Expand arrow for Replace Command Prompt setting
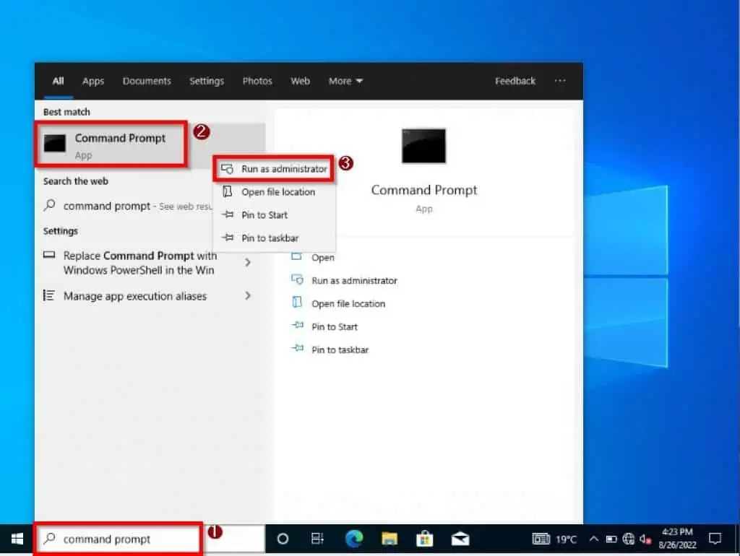Viewport: 740px width, 556px height. (248, 262)
